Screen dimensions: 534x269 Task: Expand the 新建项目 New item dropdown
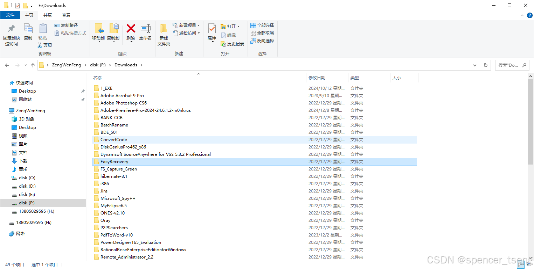(199, 25)
